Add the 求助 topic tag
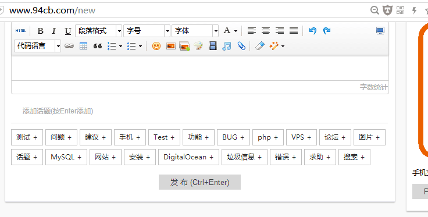The height and width of the screenshot is (217, 428). coord(320,157)
